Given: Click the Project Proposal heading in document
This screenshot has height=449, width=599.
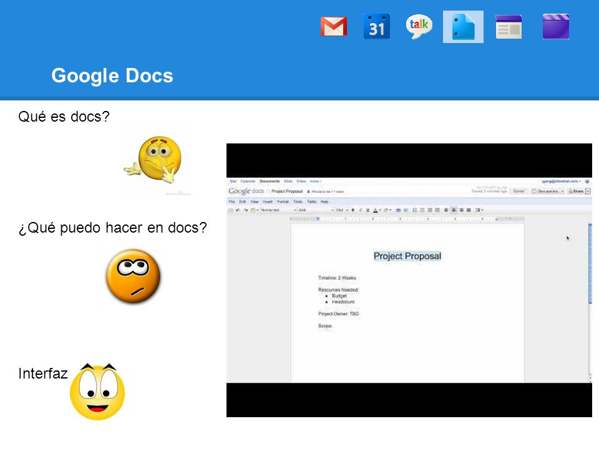Looking at the screenshot, I should coord(407,256).
